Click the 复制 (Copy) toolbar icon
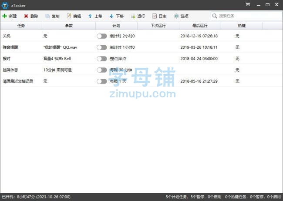The height and width of the screenshot is (201, 283). (x=47, y=16)
